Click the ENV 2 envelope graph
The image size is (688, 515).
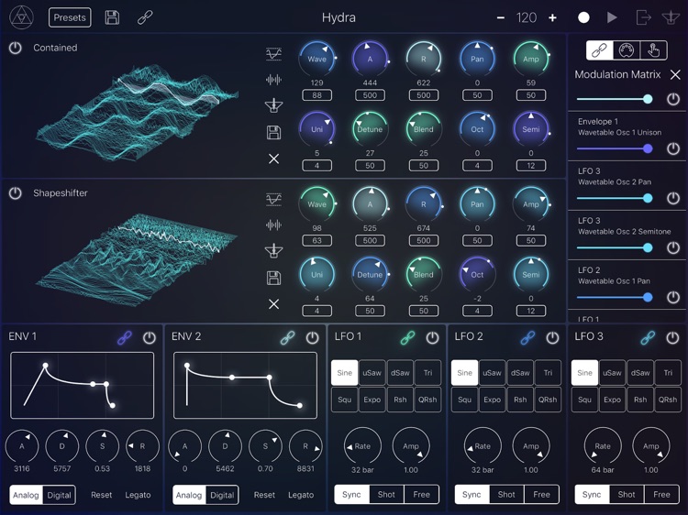coord(245,385)
